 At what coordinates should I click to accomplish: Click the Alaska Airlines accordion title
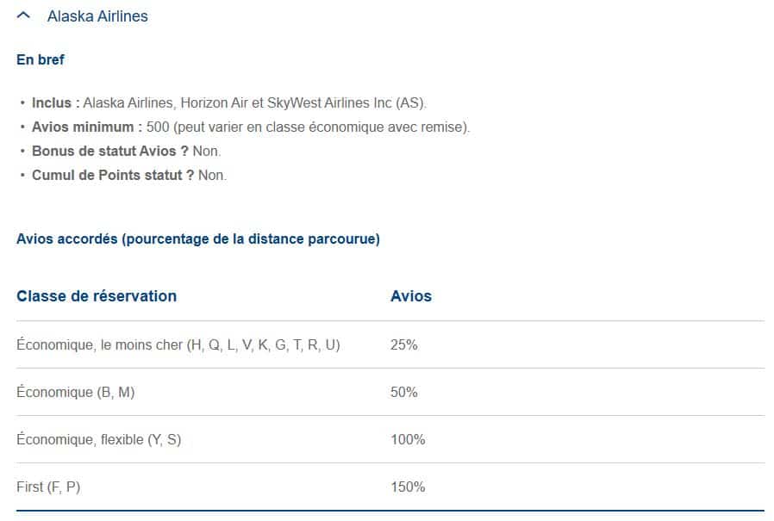pyautogui.click(x=97, y=16)
